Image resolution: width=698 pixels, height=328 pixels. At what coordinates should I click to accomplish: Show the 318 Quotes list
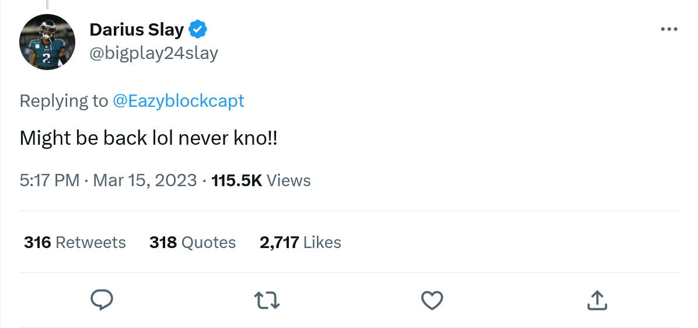[x=193, y=242]
